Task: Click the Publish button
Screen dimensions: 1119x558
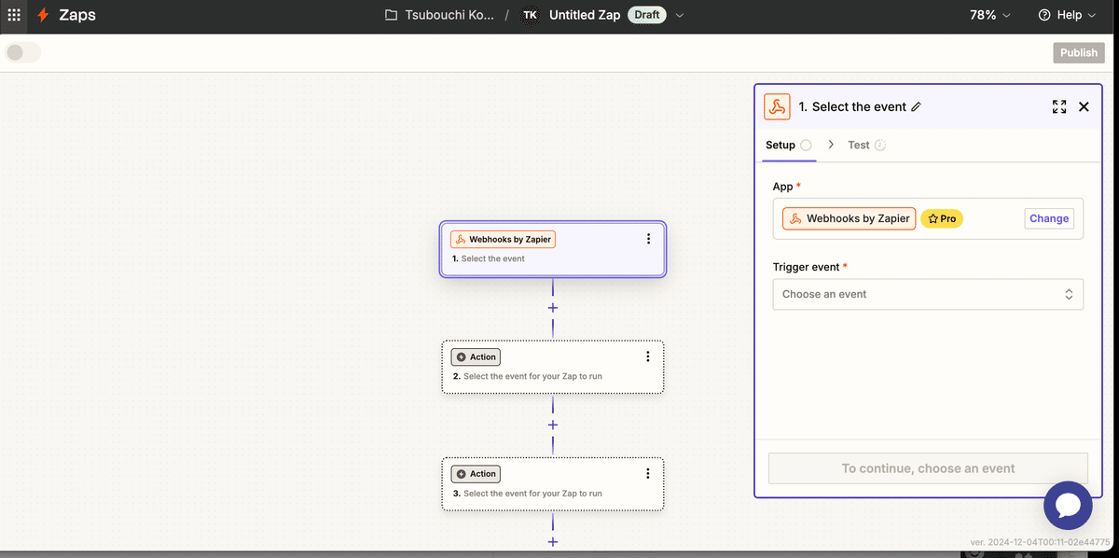Action: pos(1079,52)
